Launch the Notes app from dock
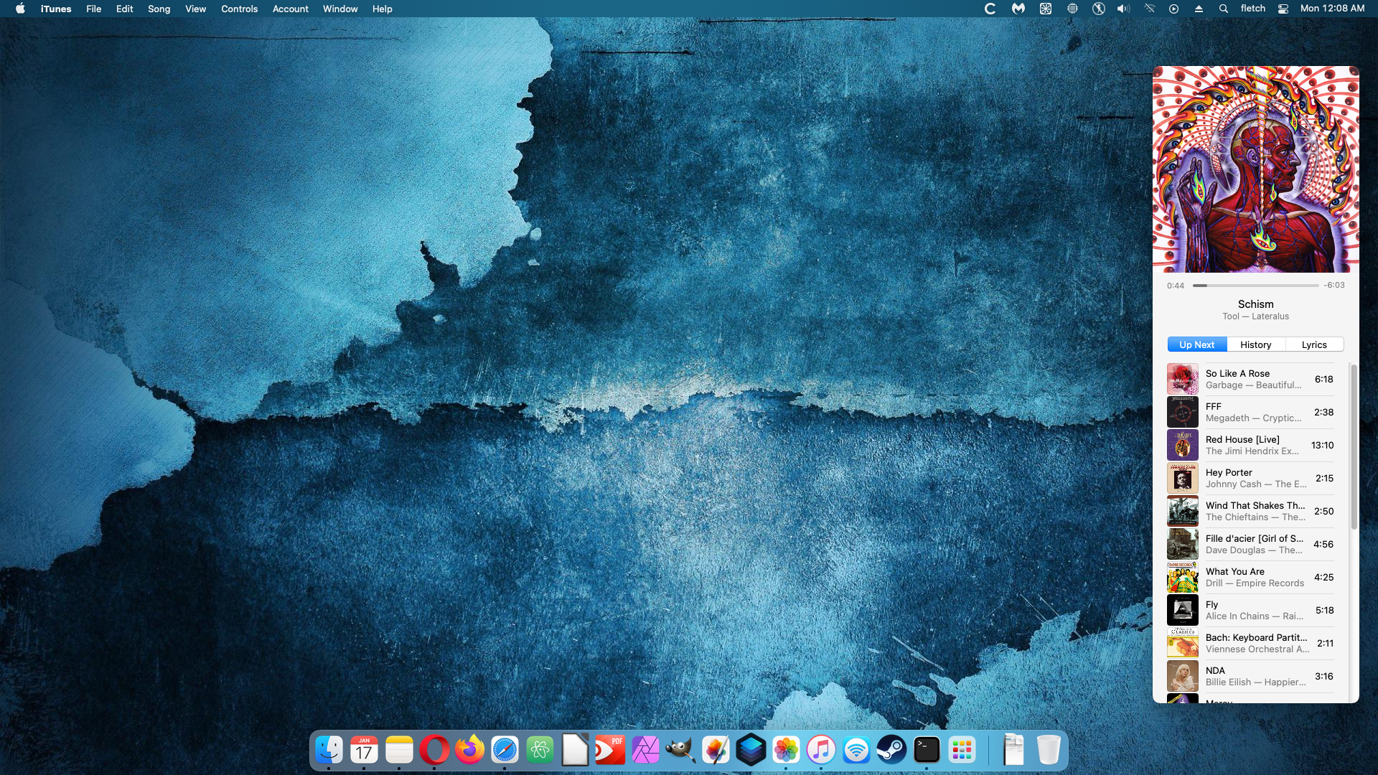 coord(400,751)
